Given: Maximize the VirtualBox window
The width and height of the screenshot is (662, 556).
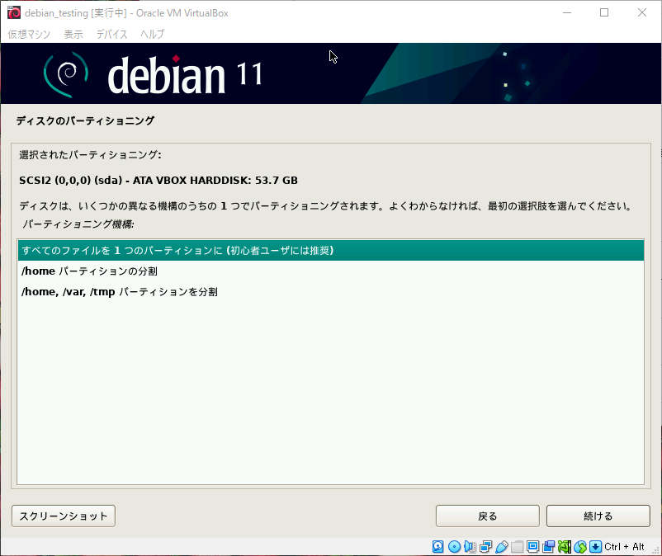Looking at the screenshot, I should 604,12.
